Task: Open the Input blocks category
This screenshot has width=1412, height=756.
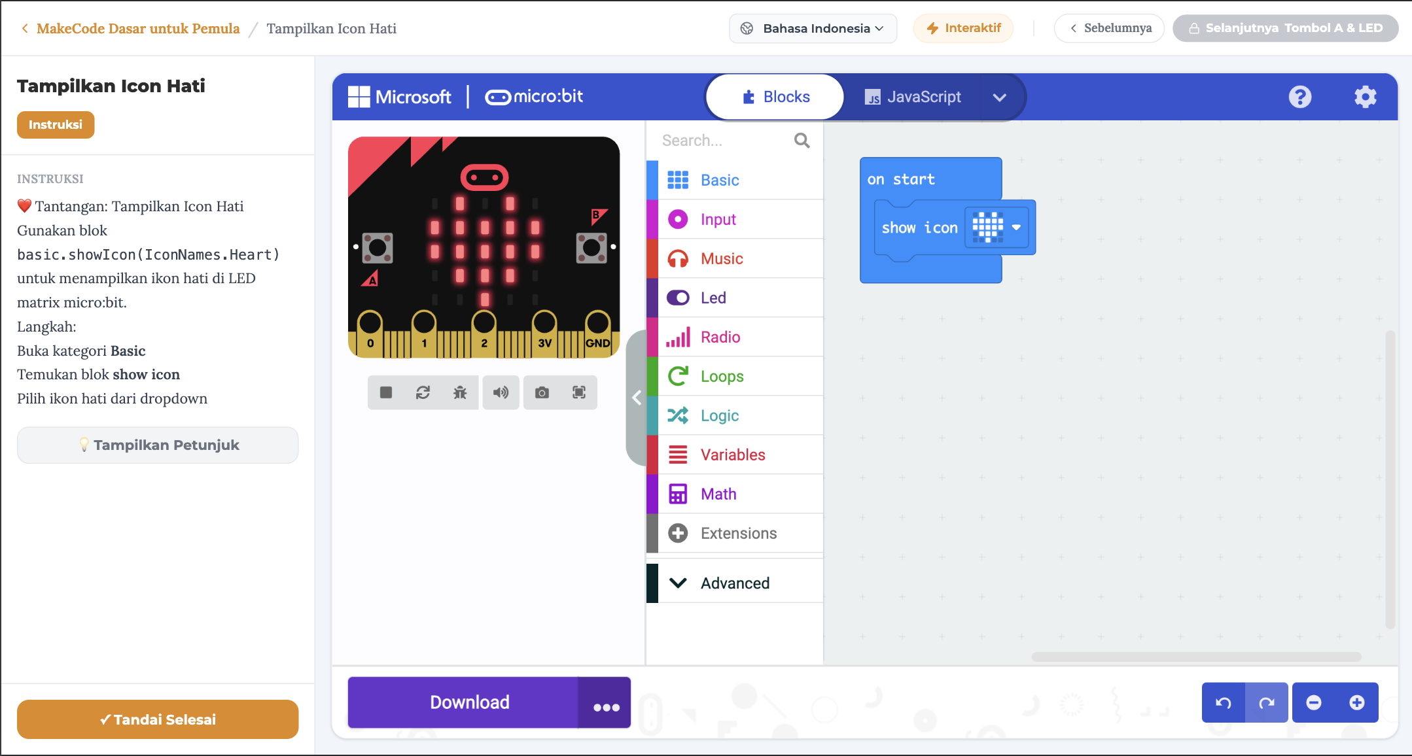Action: [x=734, y=219]
